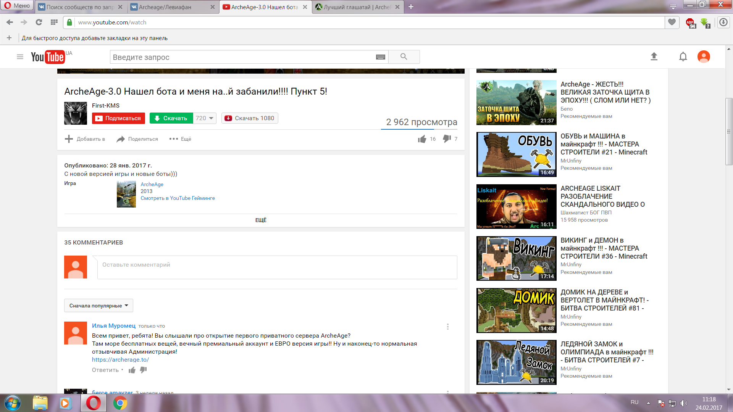This screenshot has width=733, height=412.
Task: Click Добавить в to save video
Action: 85,139
